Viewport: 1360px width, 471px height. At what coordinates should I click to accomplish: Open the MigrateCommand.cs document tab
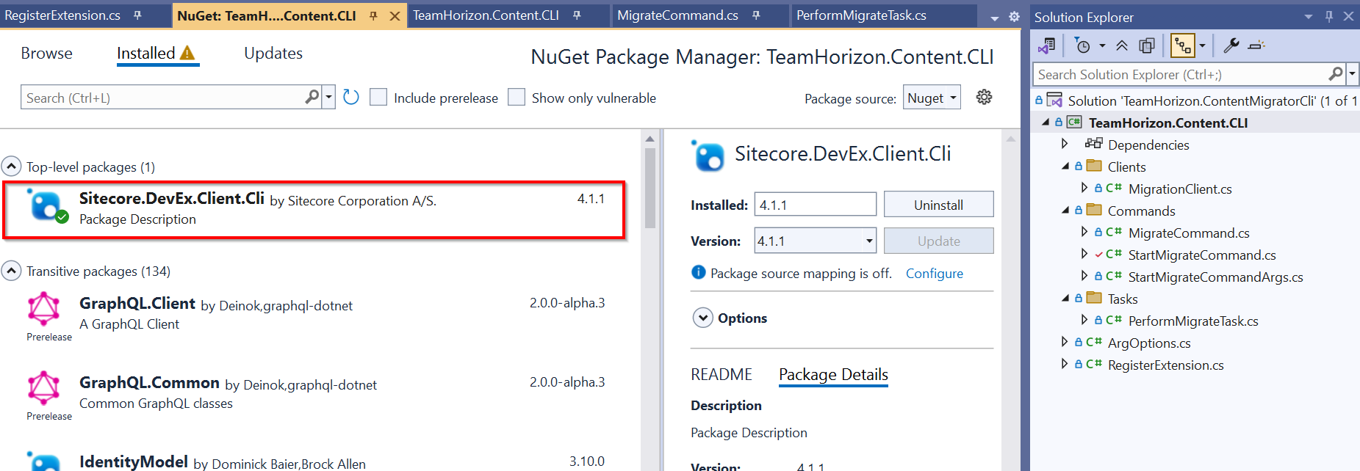coord(677,15)
